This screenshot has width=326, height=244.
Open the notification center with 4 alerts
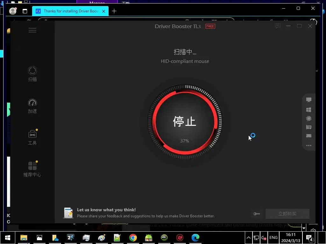[x=309, y=238]
